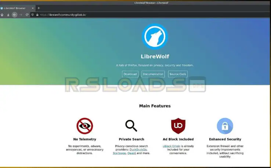The width and height of the screenshot is (271, 168).
Task: Click the No Telemetry crossed eye icon
Action: pos(85,126)
